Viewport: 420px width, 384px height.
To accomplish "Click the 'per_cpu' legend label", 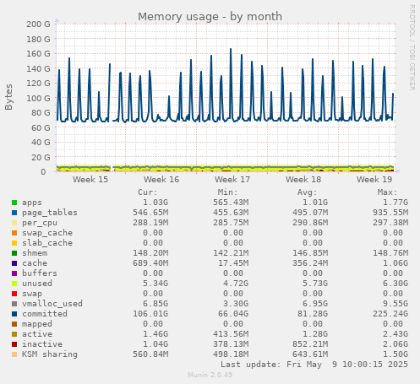I will coord(40,223).
